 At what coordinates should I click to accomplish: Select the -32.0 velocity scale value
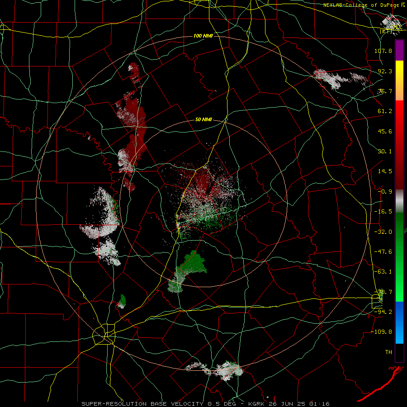383,232
